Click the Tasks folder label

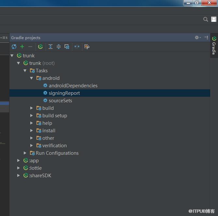(x=42, y=71)
